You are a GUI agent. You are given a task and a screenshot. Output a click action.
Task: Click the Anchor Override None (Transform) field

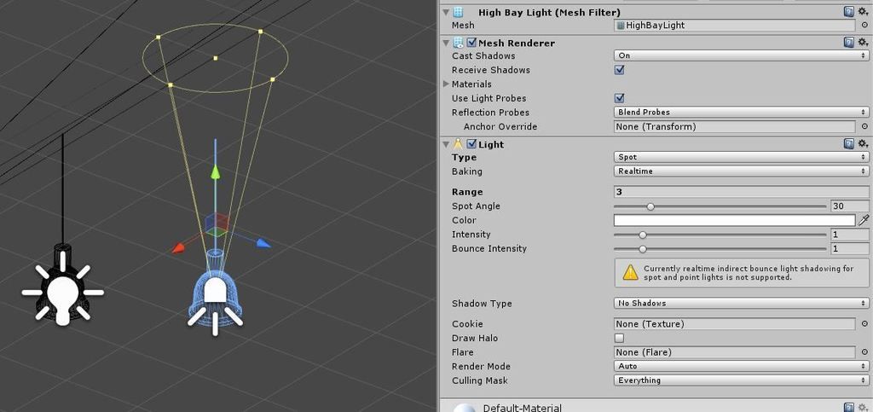[x=734, y=126]
